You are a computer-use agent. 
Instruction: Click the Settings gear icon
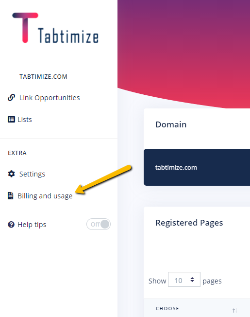tap(11, 174)
